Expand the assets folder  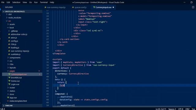click(22, 24)
